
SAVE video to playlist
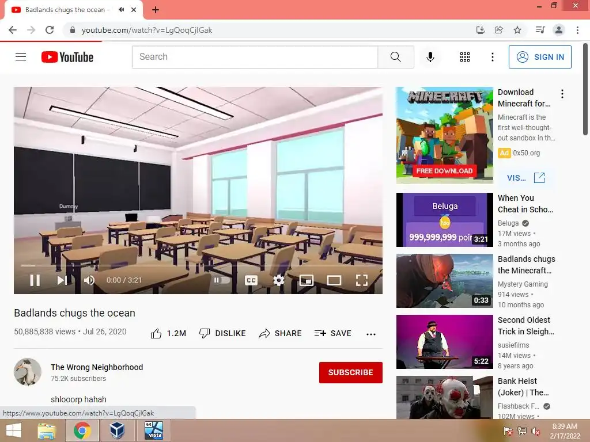(333, 333)
